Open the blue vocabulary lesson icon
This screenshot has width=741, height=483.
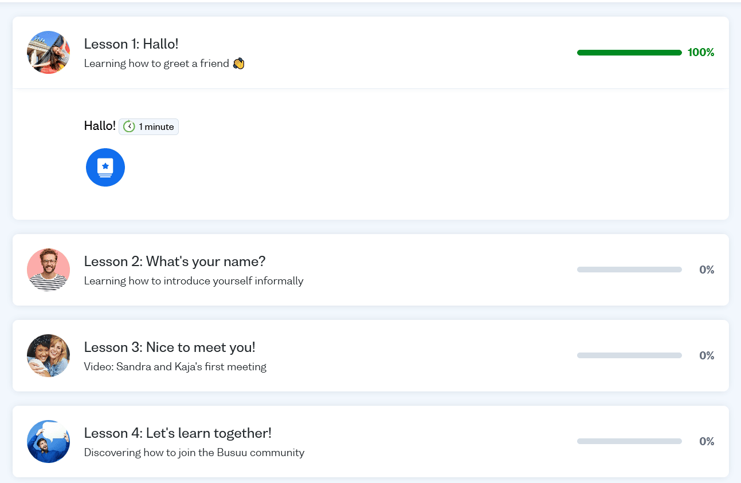coord(105,167)
